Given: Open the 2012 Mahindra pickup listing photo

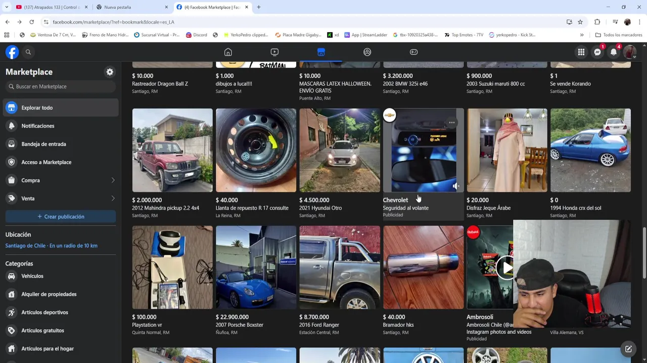Looking at the screenshot, I should 172,150.
